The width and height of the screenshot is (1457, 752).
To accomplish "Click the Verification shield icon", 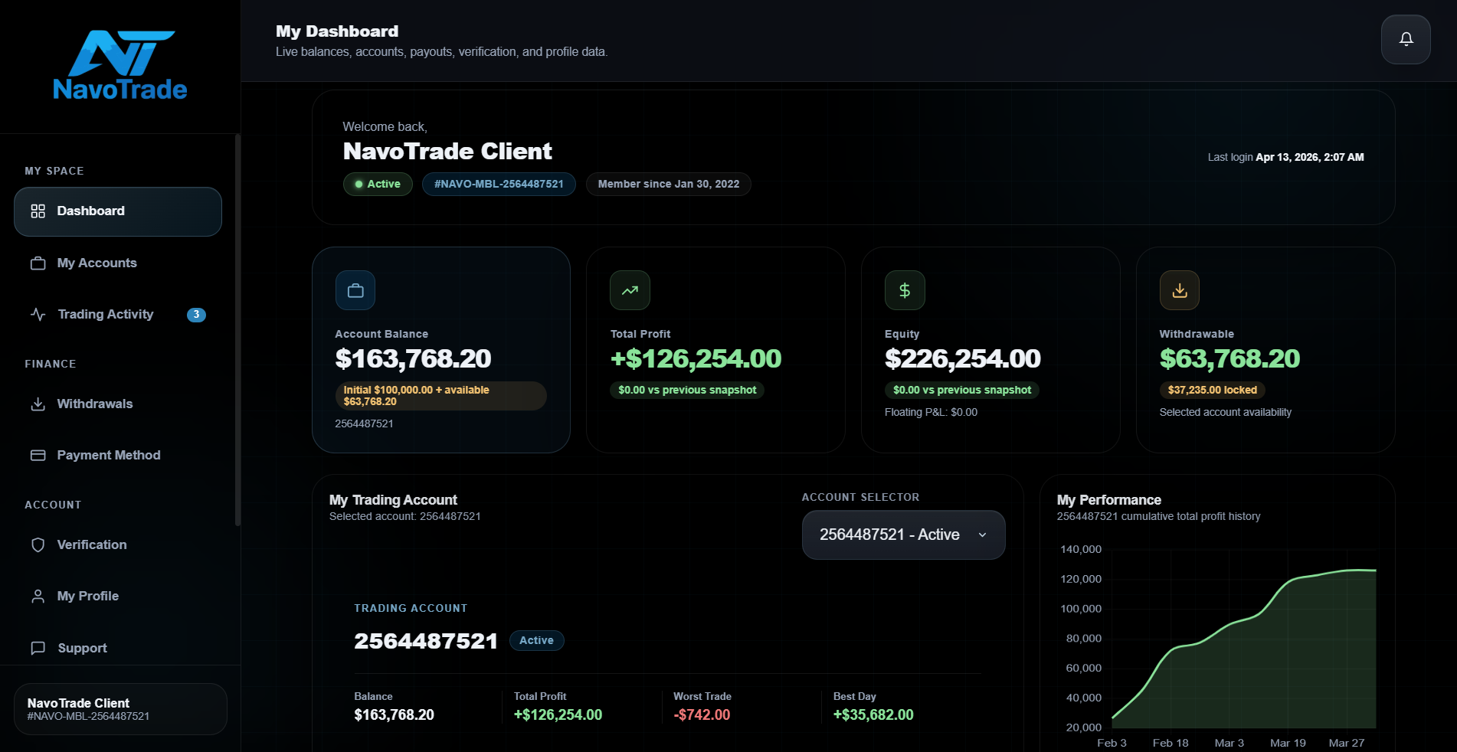I will 38,545.
